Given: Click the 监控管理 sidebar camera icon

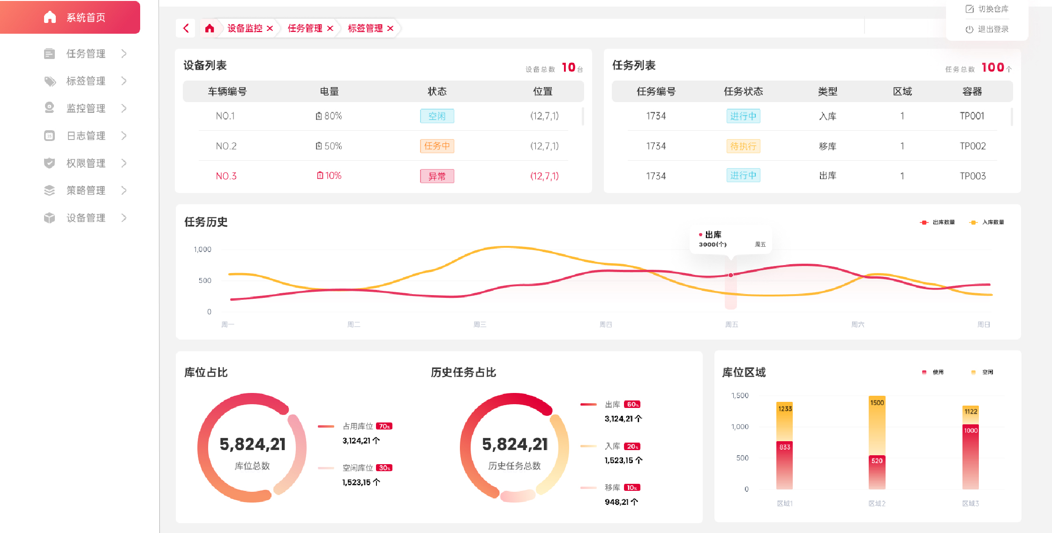Looking at the screenshot, I should (x=49, y=108).
